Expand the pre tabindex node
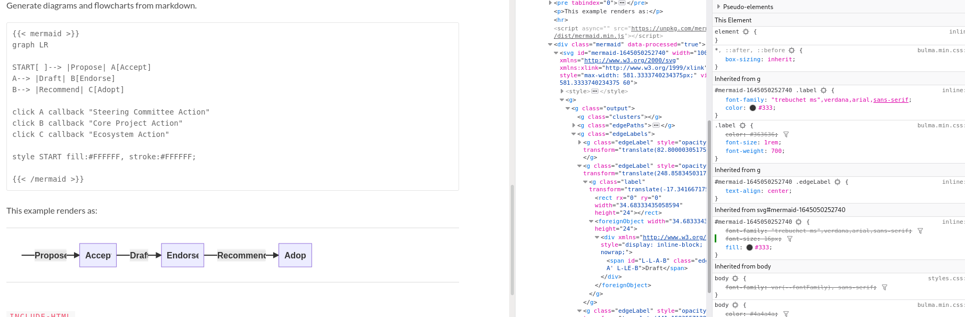This screenshot has height=317, width=965. 550,3
